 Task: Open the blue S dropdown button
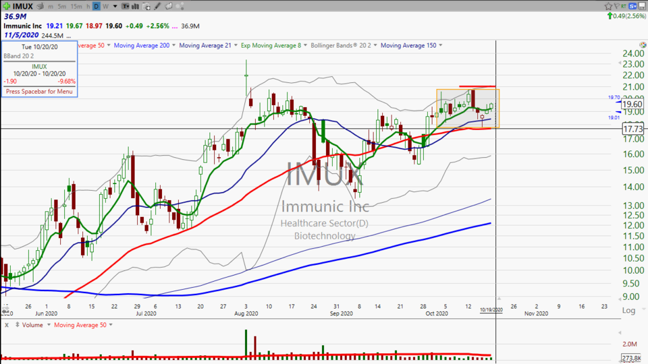click(633, 6)
